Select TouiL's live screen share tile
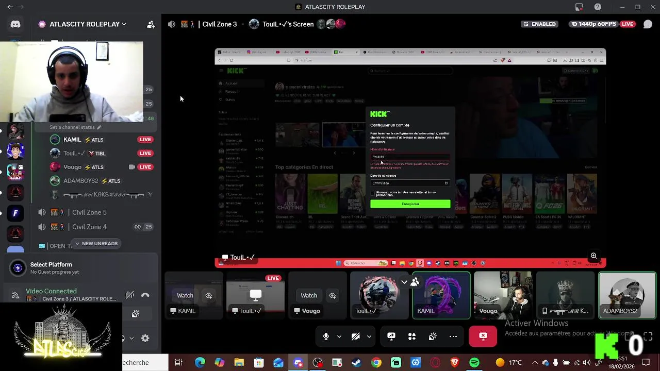This screenshot has height=371, width=660. pyautogui.click(x=255, y=296)
